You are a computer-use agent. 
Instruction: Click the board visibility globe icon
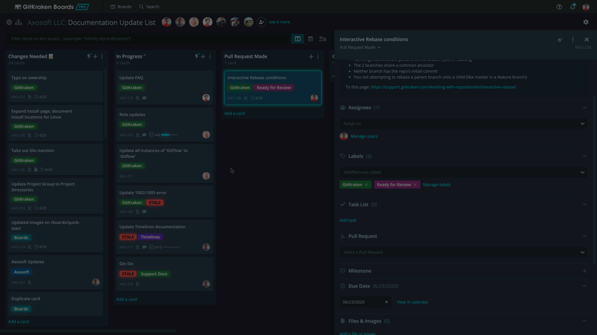9,23
